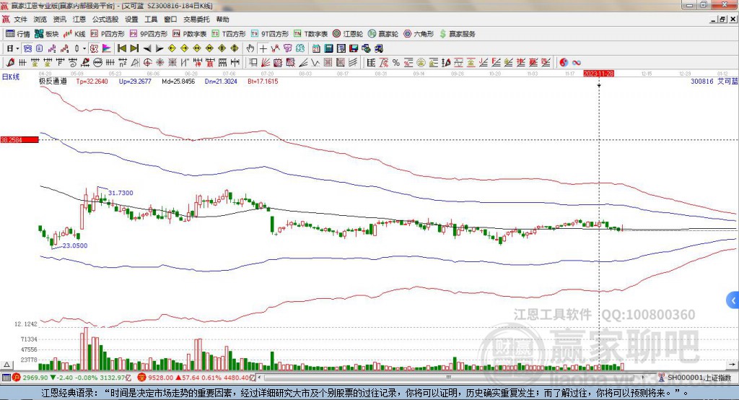Image resolution: width=739 pixels, height=400 pixels.
Task: Open P数字表 tool
Action: point(190,34)
